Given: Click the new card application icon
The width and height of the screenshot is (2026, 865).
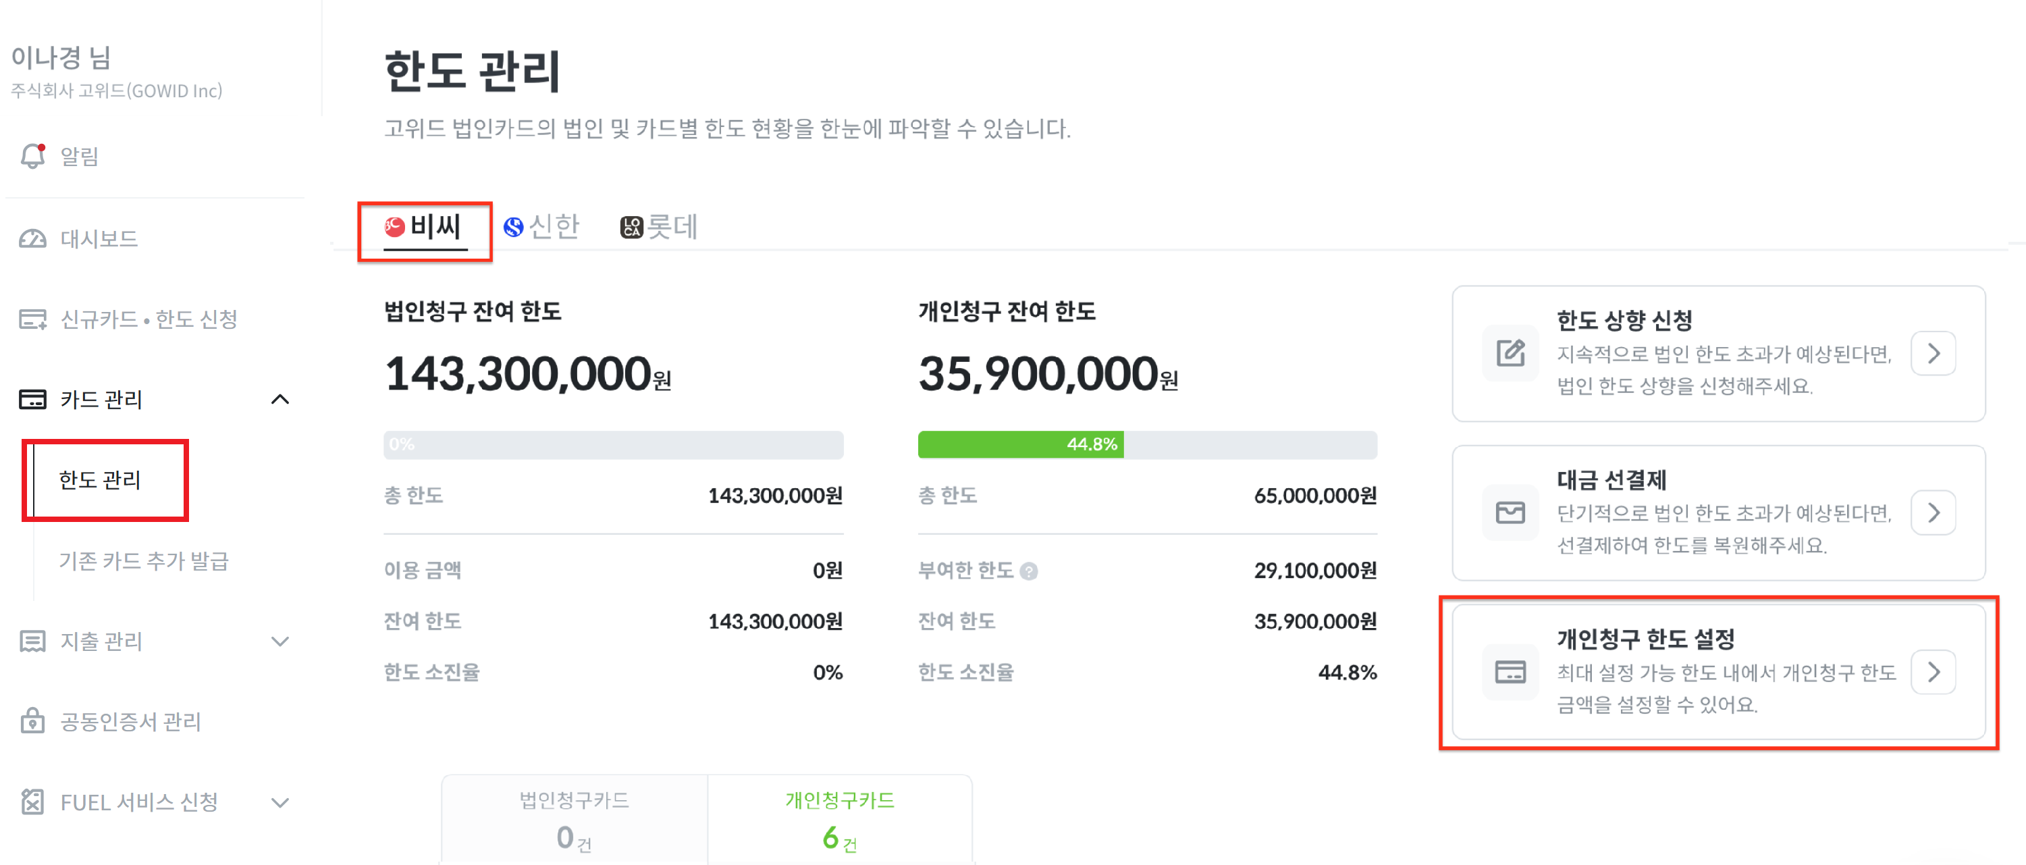Looking at the screenshot, I should tap(32, 319).
